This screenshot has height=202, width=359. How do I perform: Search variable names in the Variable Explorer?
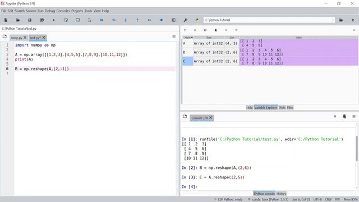[226, 30]
